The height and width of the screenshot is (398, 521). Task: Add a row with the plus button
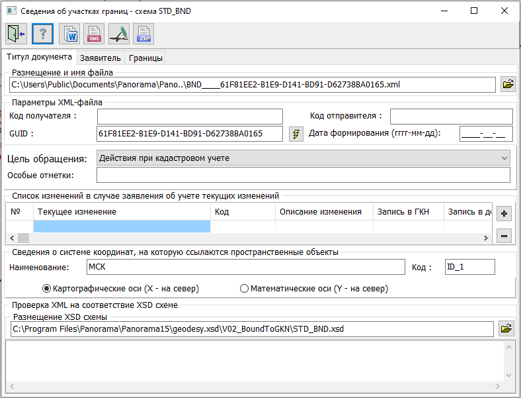pos(504,213)
